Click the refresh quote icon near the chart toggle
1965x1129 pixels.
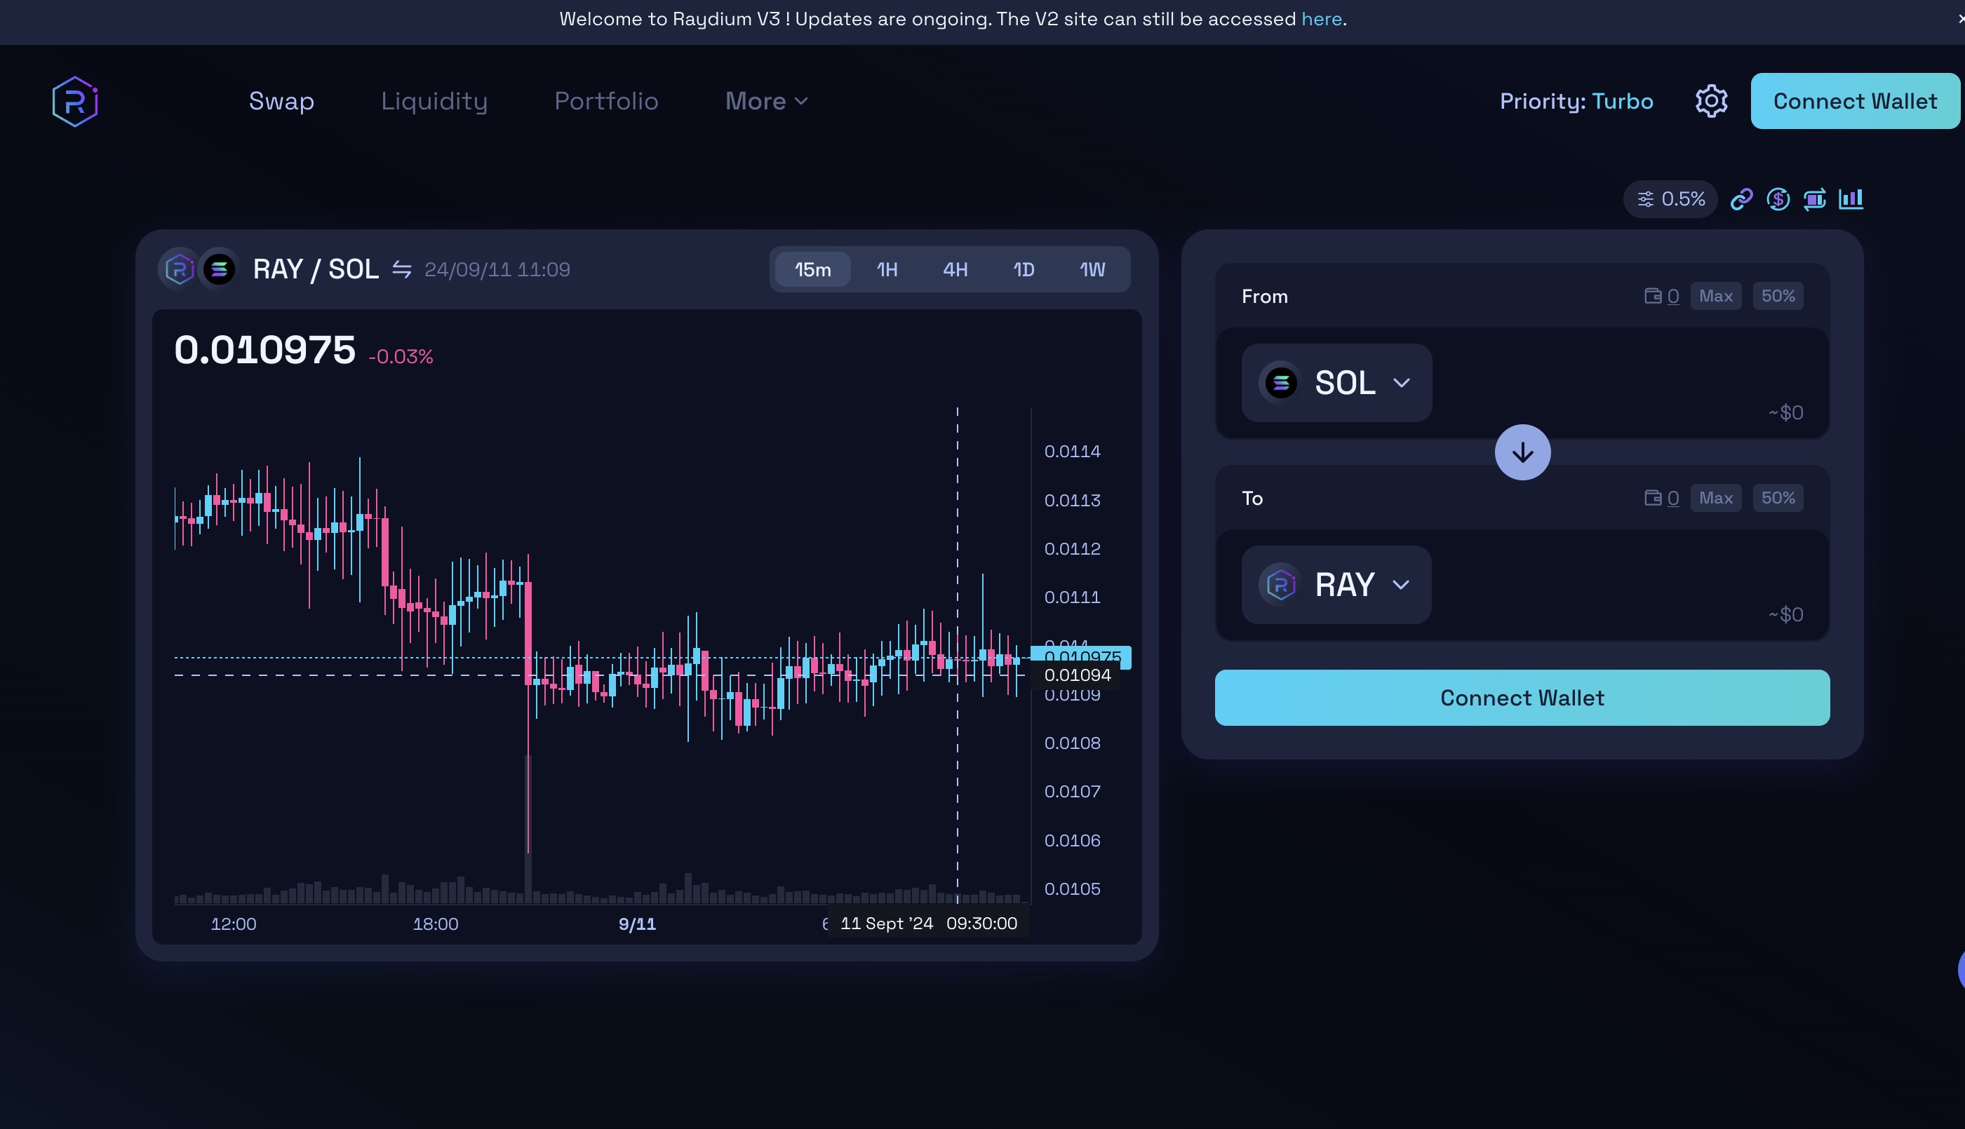point(1814,198)
